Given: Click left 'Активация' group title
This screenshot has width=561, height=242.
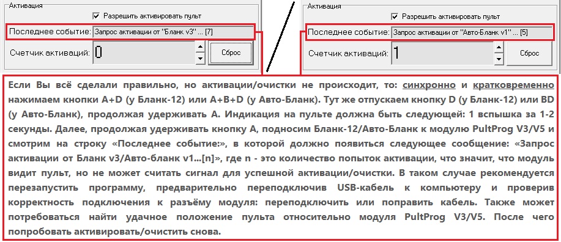Looking at the screenshot, I should point(26,6).
